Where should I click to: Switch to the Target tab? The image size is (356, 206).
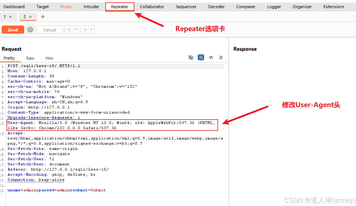click(x=43, y=7)
